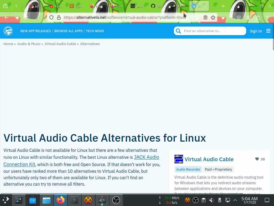Click Sign In link
The width and height of the screenshot is (274, 206).
click(x=256, y=31)
